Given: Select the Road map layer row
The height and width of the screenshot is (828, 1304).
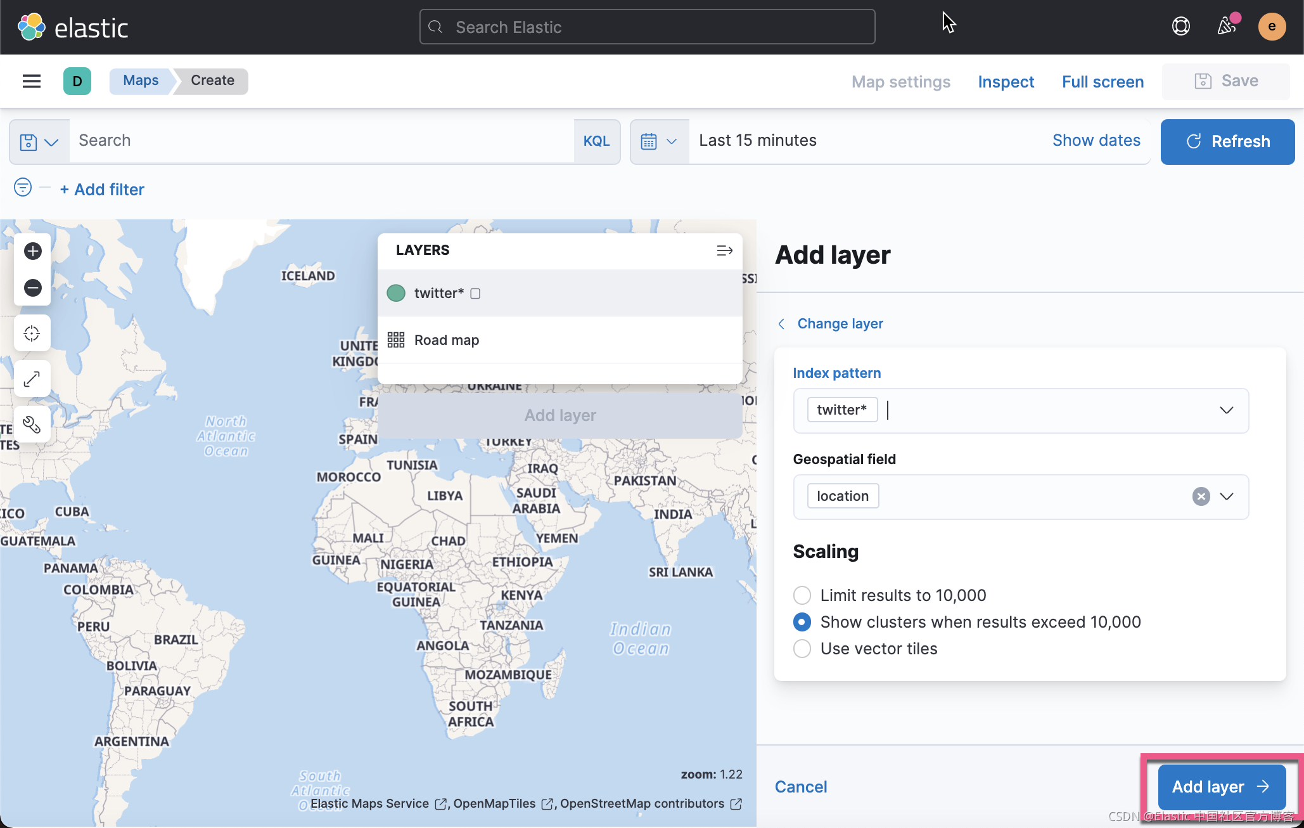Looking at the screenshot, I should (x=560, y=340).
